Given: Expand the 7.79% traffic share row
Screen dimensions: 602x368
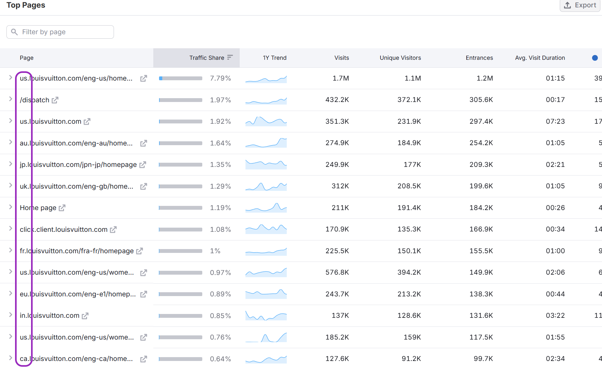Looking at the screenshot, I should pos(11,77).
